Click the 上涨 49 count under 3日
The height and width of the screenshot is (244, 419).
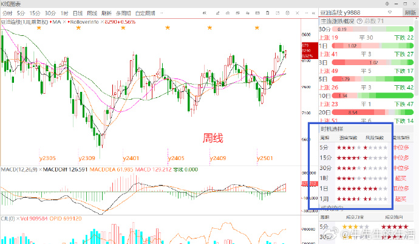(329, 71)
